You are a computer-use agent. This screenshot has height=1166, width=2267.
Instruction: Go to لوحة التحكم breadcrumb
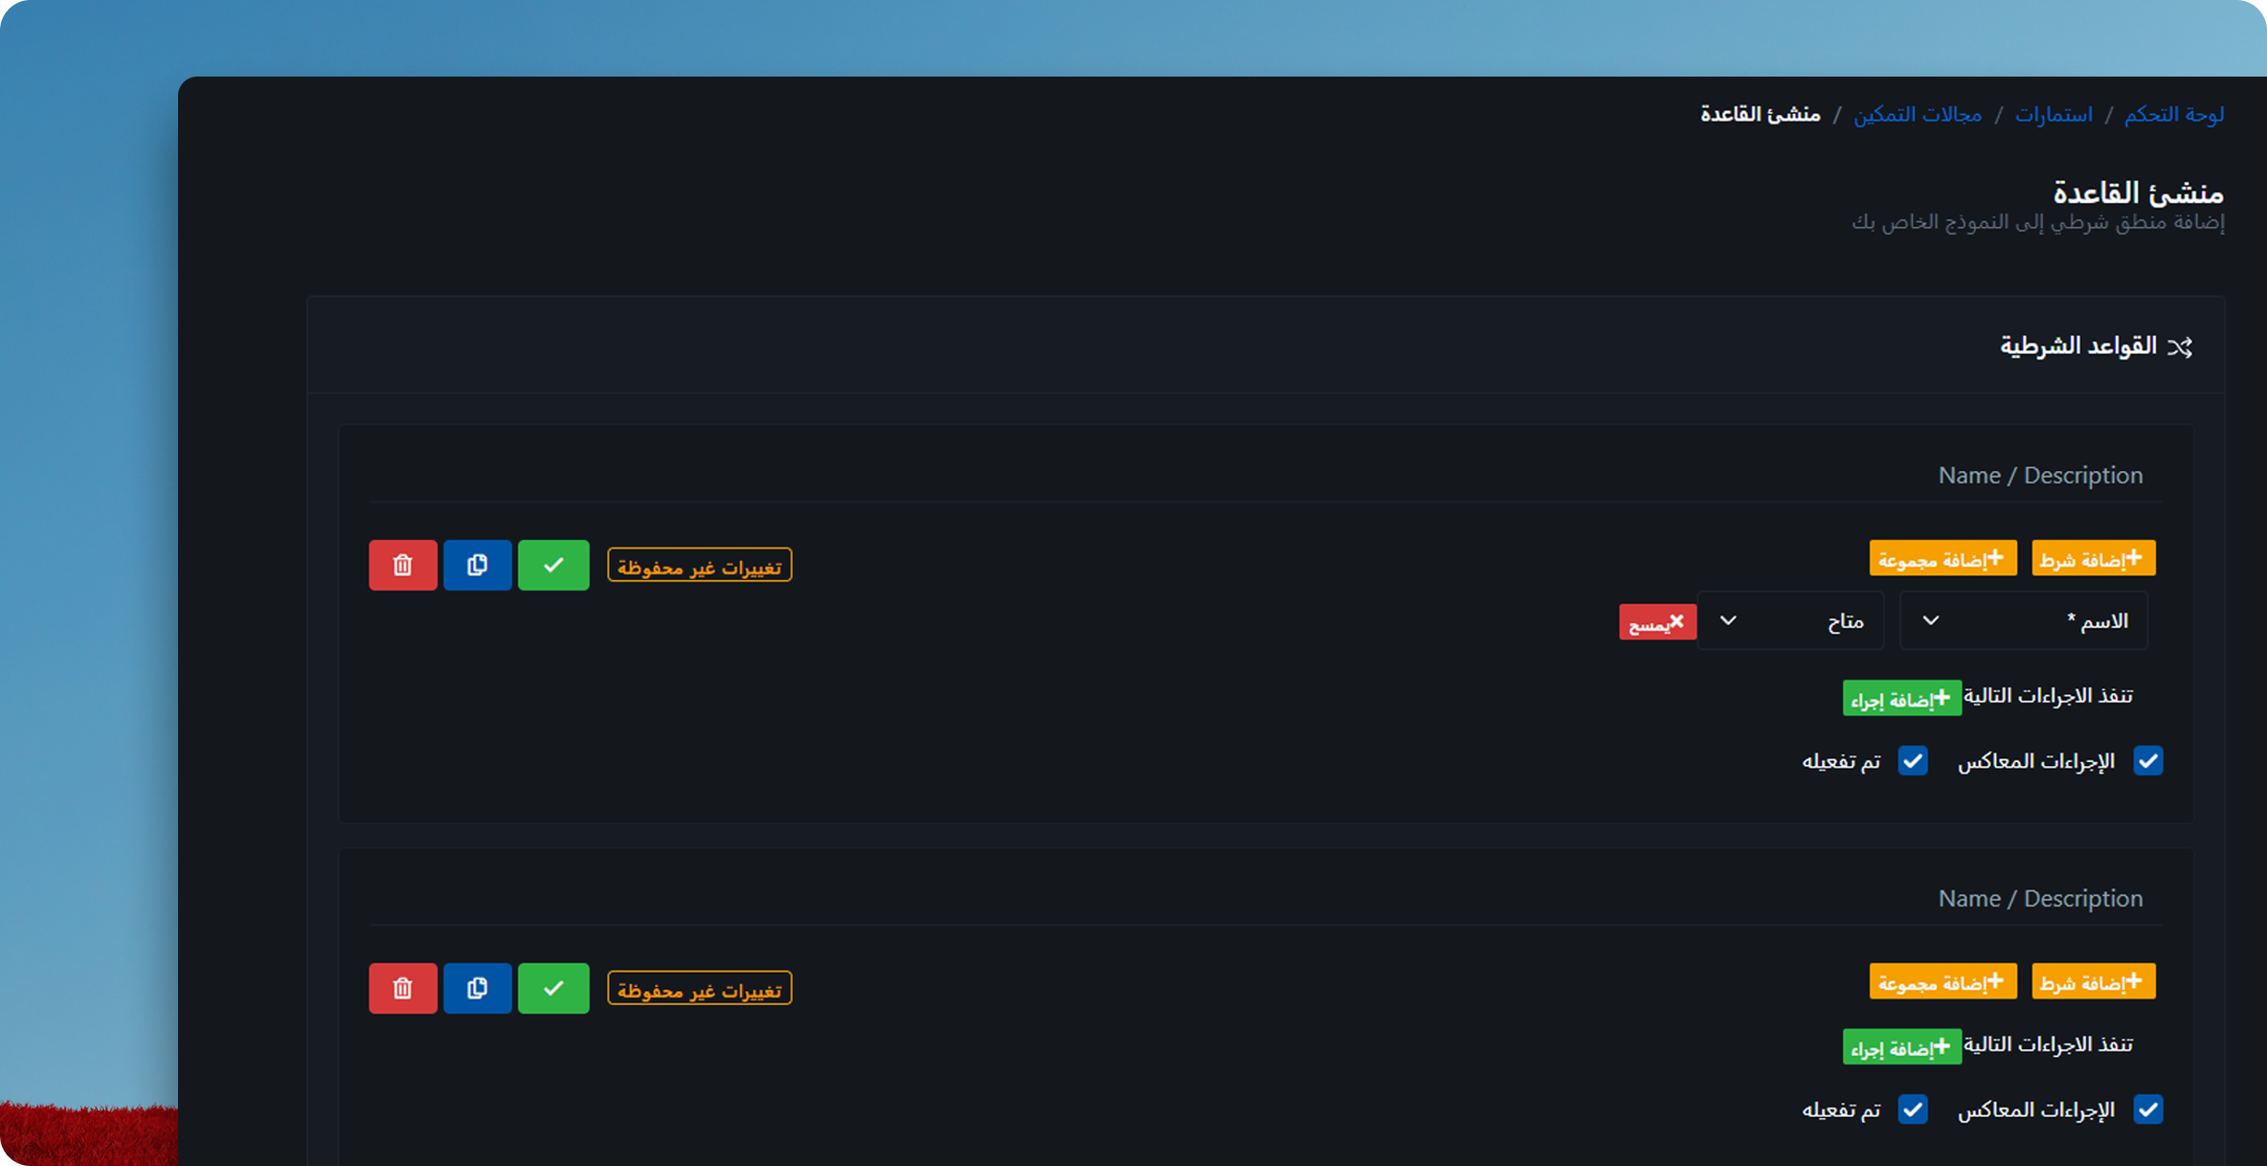coord(2173,115)
